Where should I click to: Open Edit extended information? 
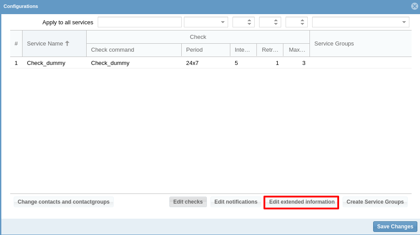click(x=302, y=202)
